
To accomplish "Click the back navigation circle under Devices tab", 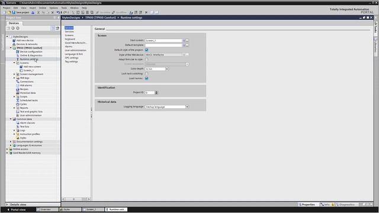I will coord(13,28).
